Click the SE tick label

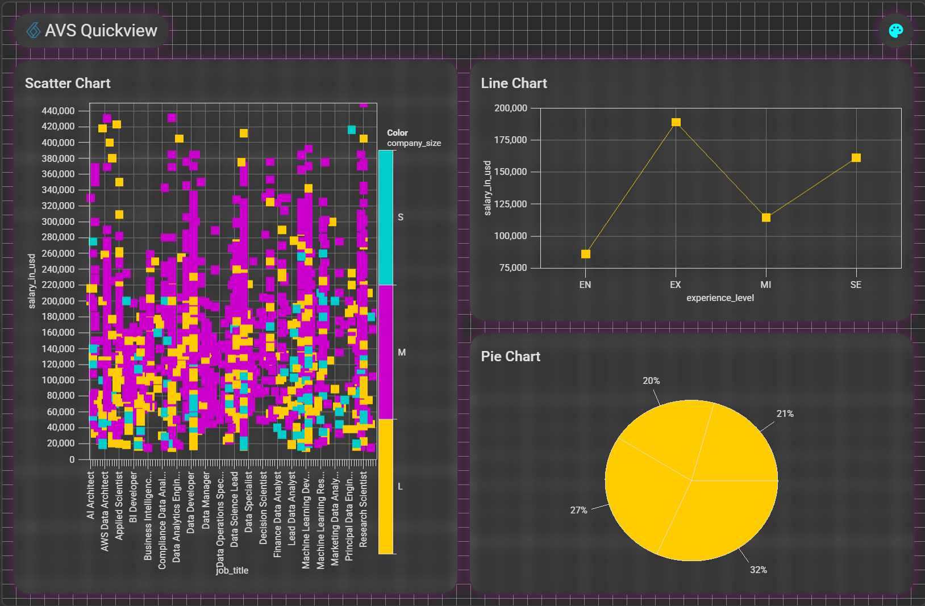click(x=856, y=285)
